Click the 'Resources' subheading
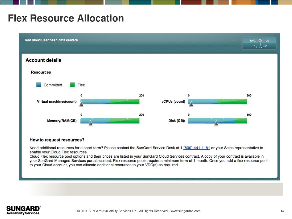 41,72
